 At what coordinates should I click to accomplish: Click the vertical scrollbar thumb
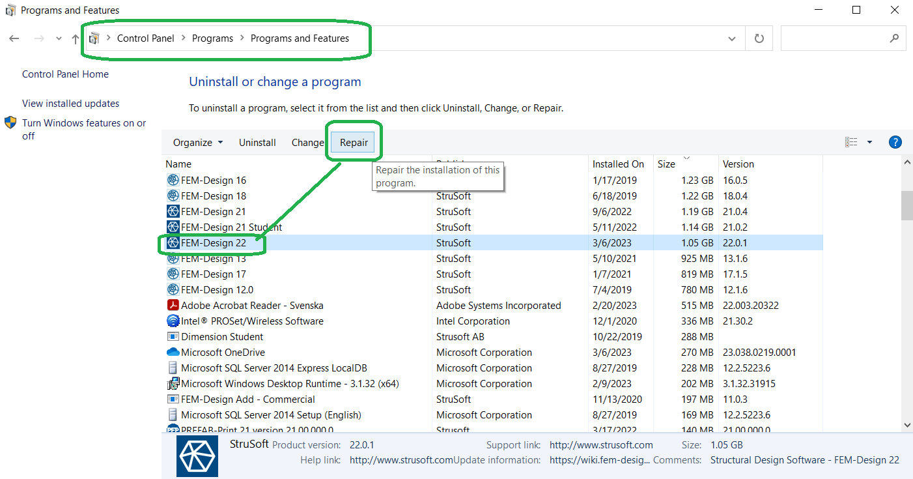906,206
